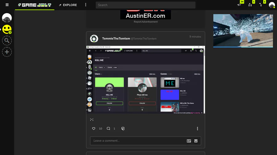Click the Report Advertisement link
277x155 pixels.
[146, 22]
